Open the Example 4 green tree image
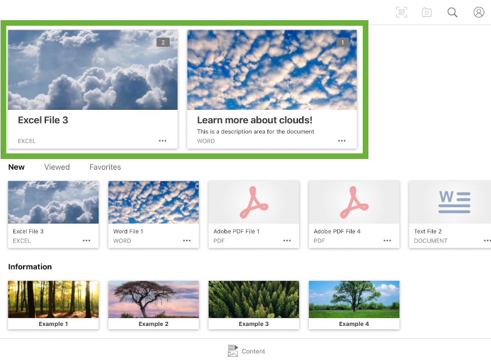 (354, 300)
